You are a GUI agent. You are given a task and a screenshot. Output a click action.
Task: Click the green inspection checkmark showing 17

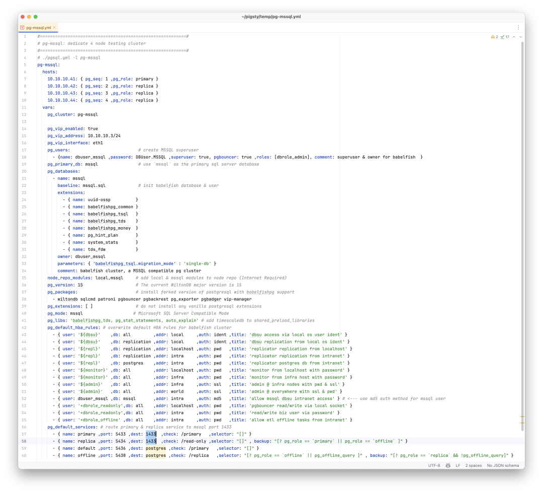coord(504,36)
